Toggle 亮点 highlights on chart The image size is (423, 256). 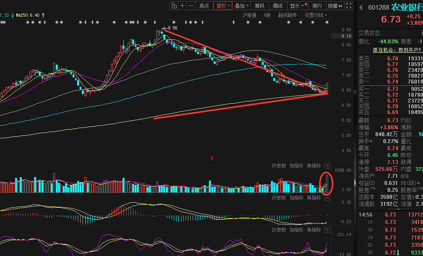204,6
